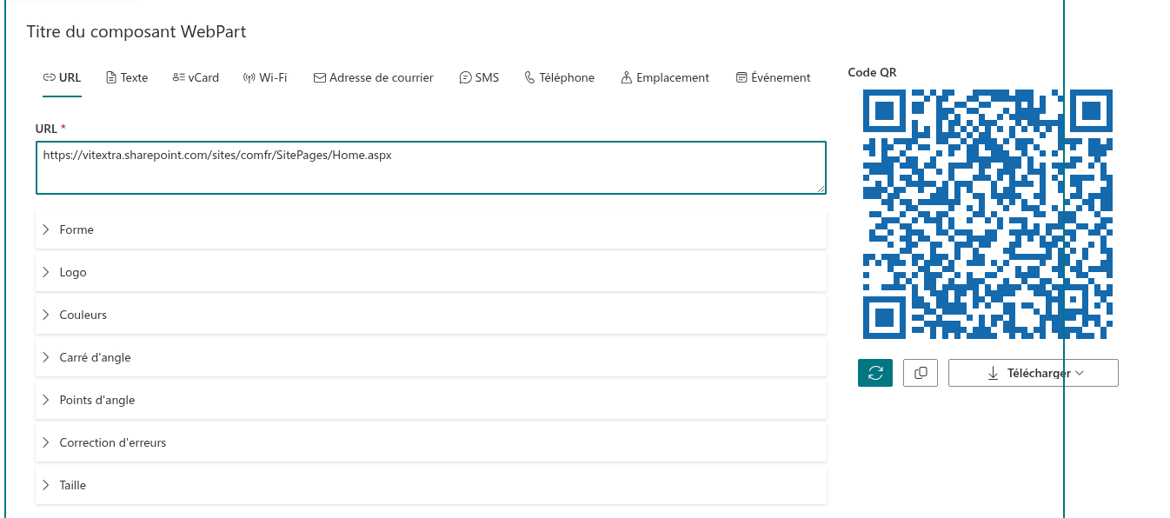
Task: Expand the Correction d'erreurs section
Action: [431, 442]
